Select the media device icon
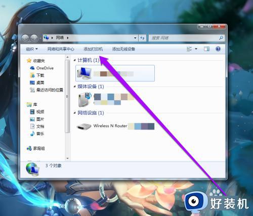The width and height of the screenshot is (253, 216). pyautogui.click(x=85, y=99)
